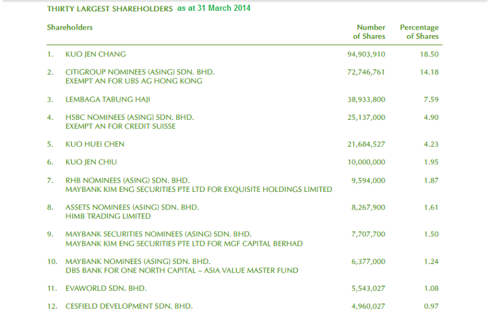Click percentage value 14.18

(x=429, y=72)
